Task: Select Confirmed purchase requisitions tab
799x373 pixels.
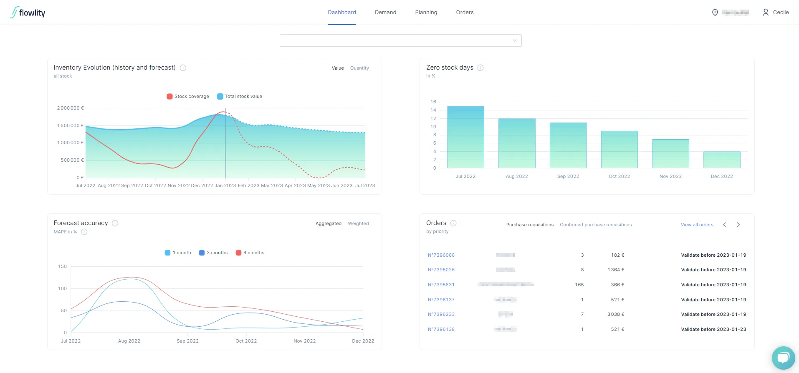Action: point(596,225)
